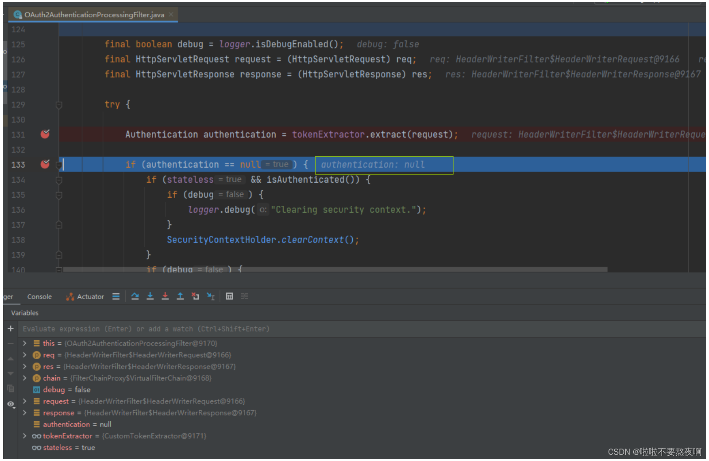Click the minus icon to remove a watch
Screen dimensions: 709x461
click(11, 344)
